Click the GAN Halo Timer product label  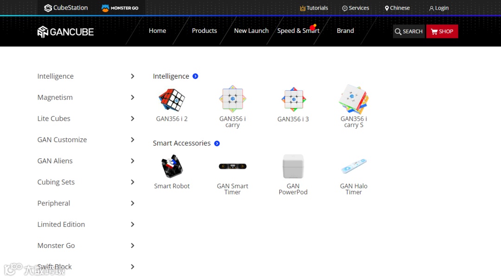pos(353,189)
